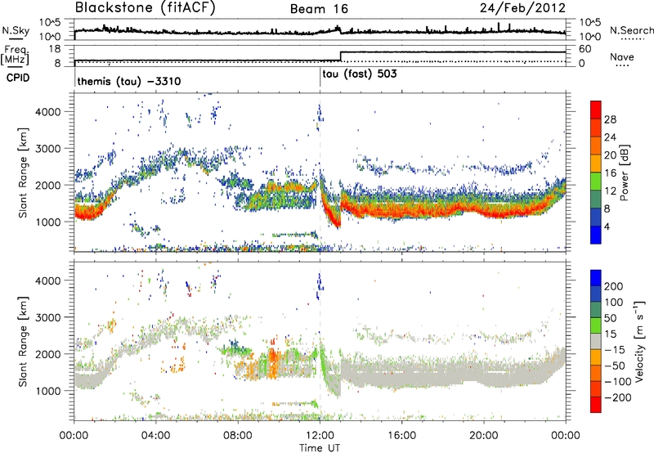This screenshot has width=654, height=453.
Task: Click the 'Nave' legend label
Action: point(621,56)
